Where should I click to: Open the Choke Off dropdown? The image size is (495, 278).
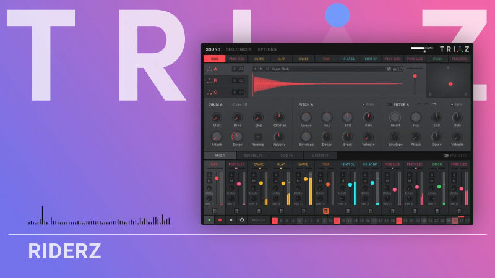(238, 104)
